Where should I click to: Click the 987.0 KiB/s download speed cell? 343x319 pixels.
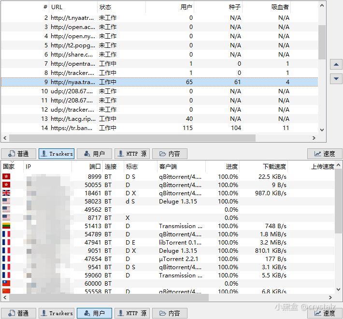pyautogui.click(x=271, y=193)
